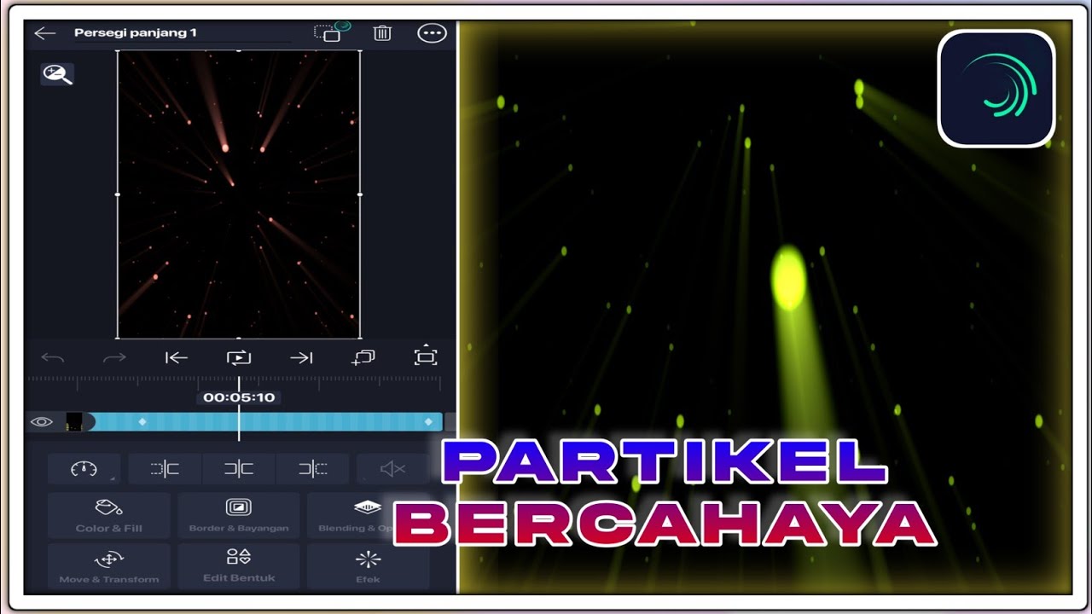Open the Border & Bayangan panel

[x=239, y=516]
